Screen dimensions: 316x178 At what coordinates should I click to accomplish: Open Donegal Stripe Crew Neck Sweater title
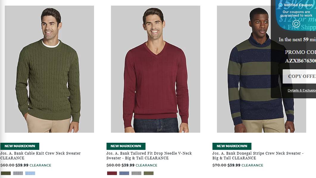[x=258, y=155]
